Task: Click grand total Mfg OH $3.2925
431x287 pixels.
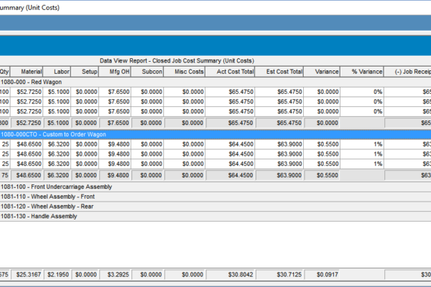Action: [x=115, y=275]
